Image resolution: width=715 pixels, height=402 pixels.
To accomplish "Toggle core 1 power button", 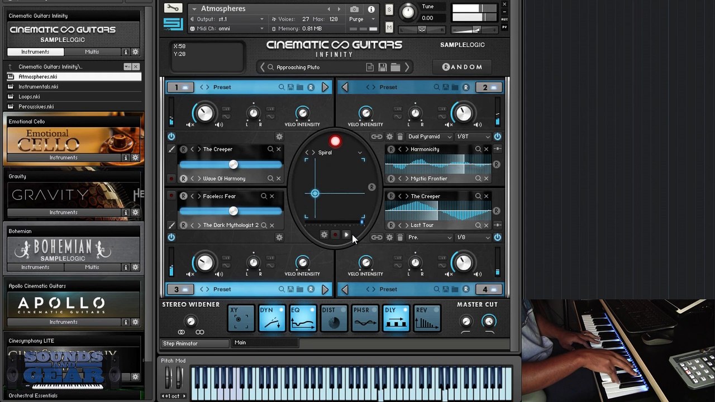I will 171,137.
